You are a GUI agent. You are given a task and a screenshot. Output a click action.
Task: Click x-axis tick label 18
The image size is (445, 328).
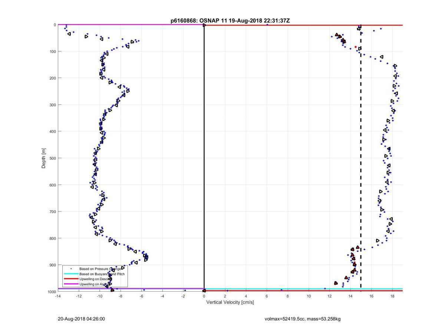[x=392, y=296]
